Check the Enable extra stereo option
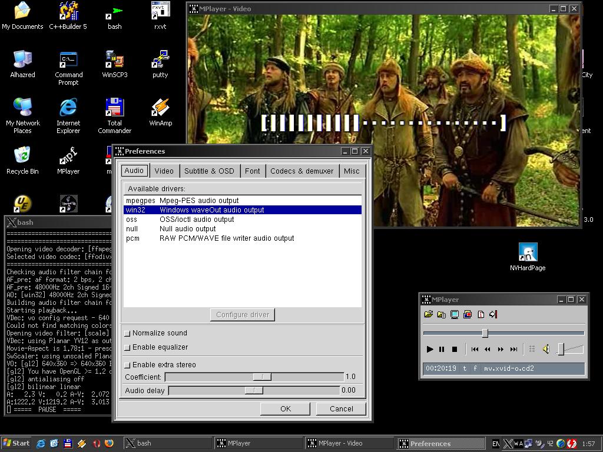Image resolution: width=603 pixels, height=452 pixels. click(x=127, y=365)
